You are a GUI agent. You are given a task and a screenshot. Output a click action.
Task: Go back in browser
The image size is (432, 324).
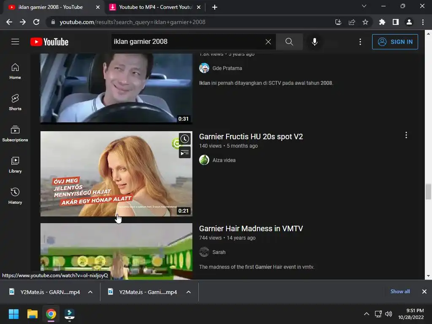pos(9,22)
